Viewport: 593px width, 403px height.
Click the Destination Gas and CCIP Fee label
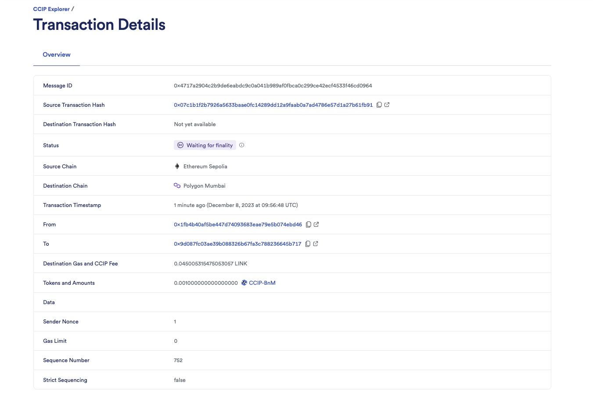tap(80, 264)
